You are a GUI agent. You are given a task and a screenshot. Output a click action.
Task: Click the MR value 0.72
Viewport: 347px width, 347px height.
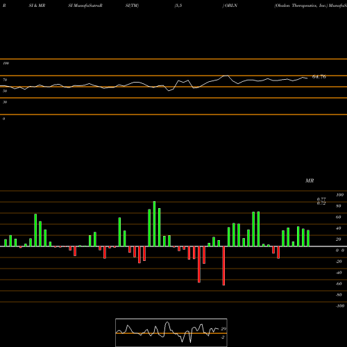[321, 203]
